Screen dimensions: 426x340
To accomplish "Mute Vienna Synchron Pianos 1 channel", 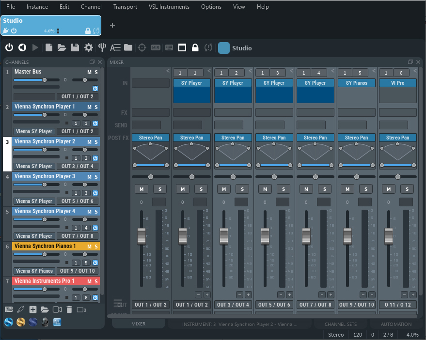I will click(x=89, y=247).
